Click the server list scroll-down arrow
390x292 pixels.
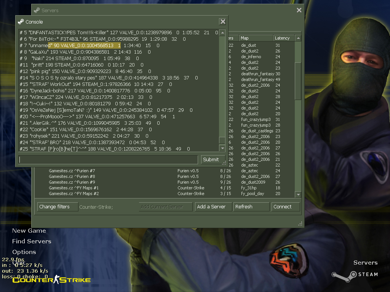click(298, 194)
